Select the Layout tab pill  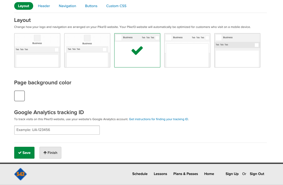[24, 6]
